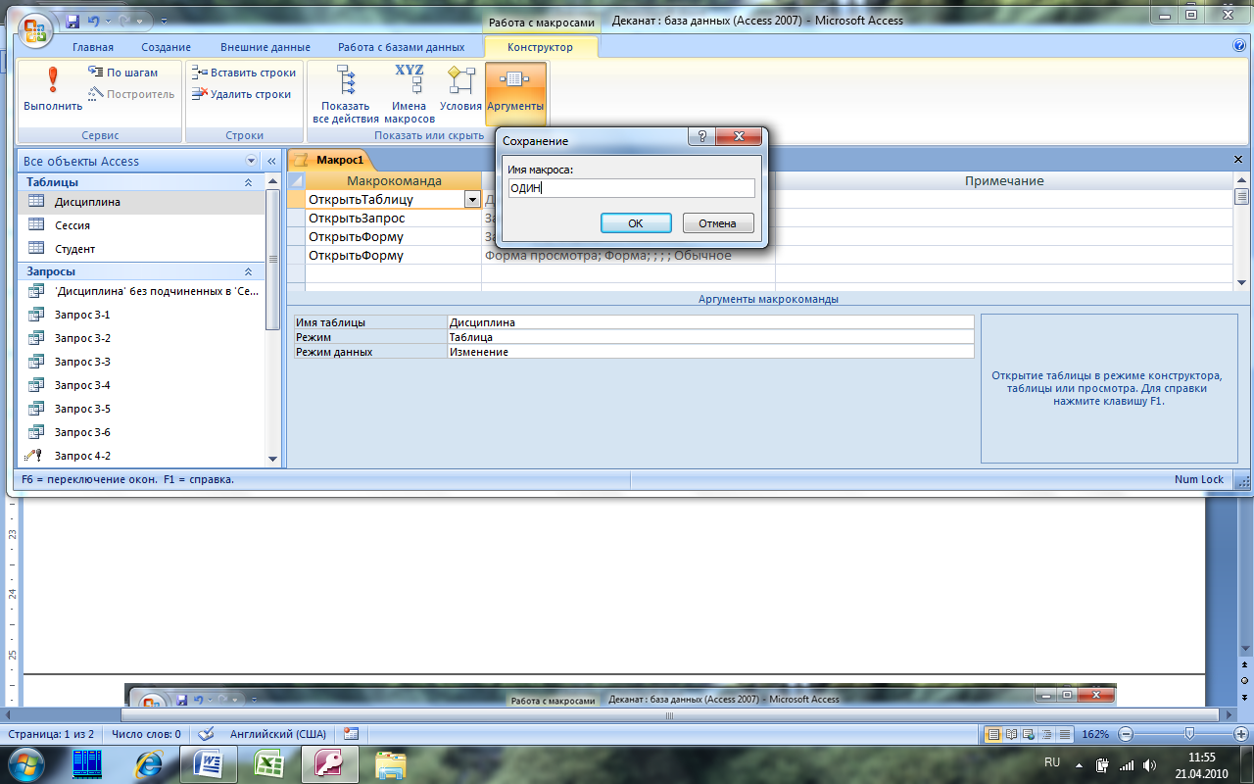
Task: Click Отмена in the save dialog
Action: point(717,223)
